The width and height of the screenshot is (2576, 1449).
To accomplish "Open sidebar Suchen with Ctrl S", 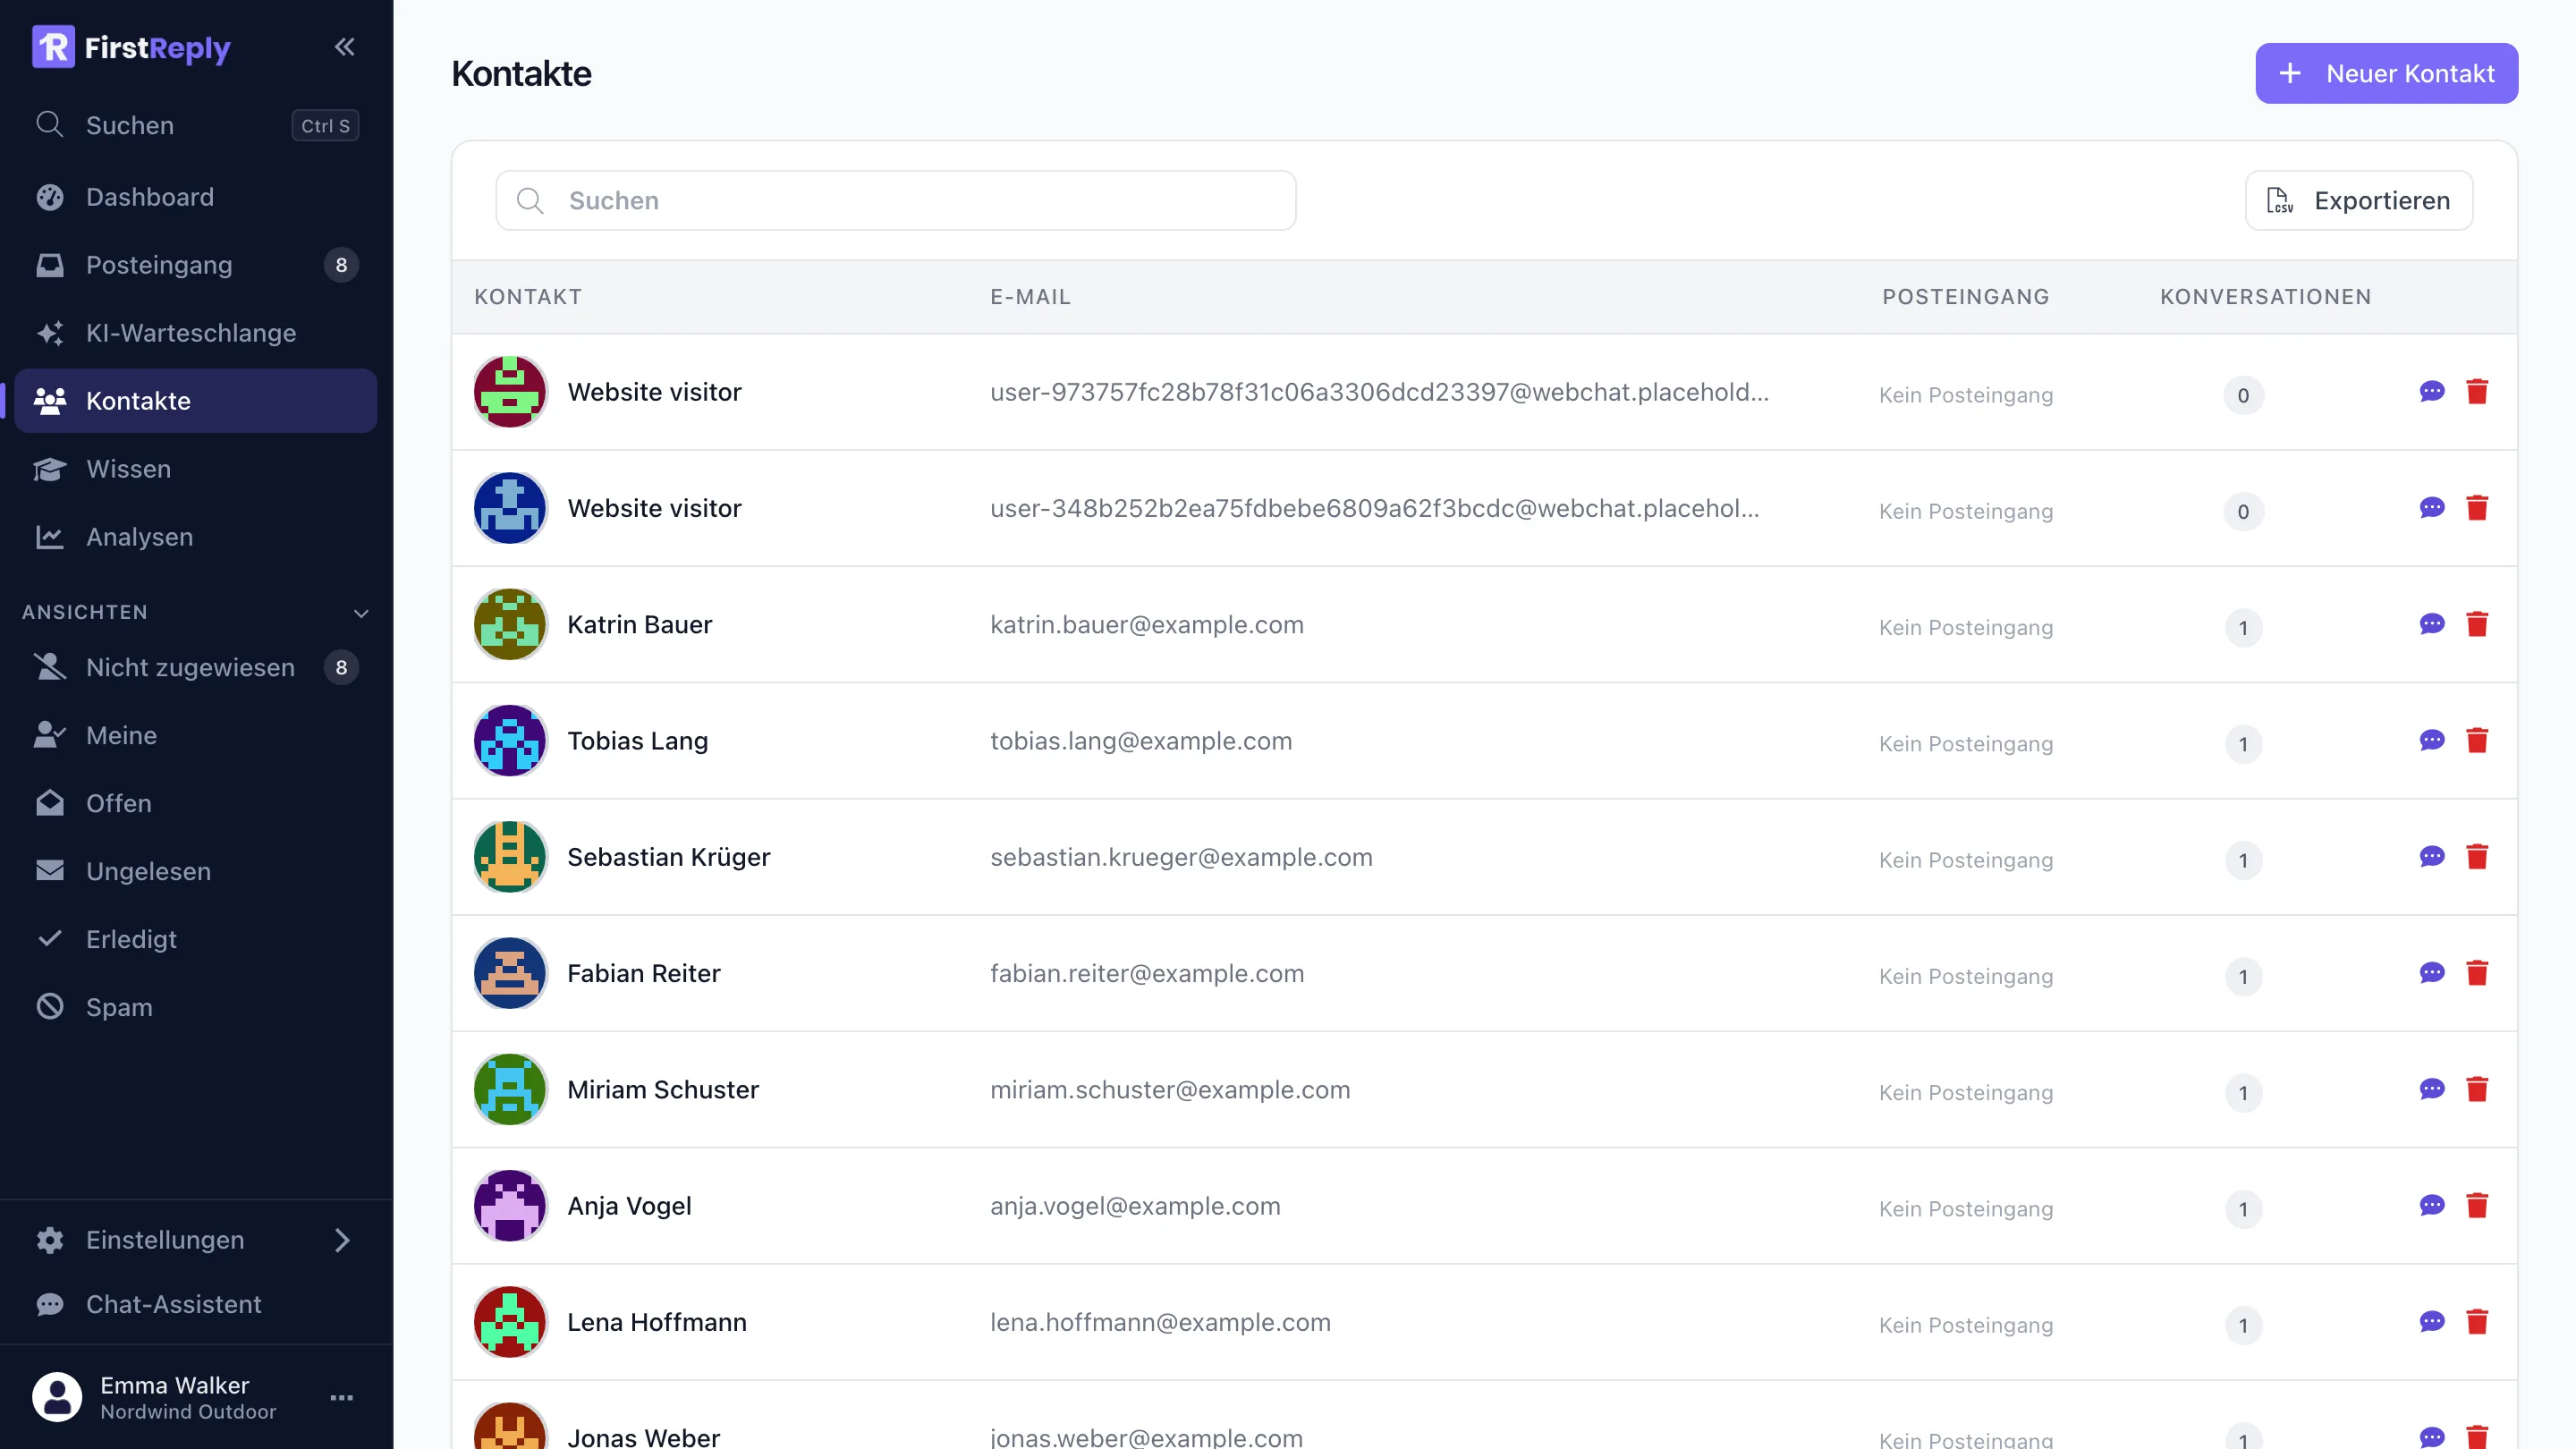I will (x=196, y=125).
